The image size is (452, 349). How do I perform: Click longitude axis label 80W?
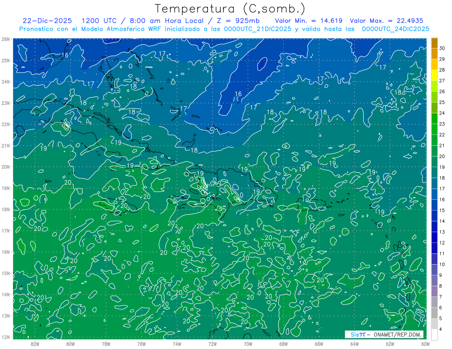tap(70, 343)
